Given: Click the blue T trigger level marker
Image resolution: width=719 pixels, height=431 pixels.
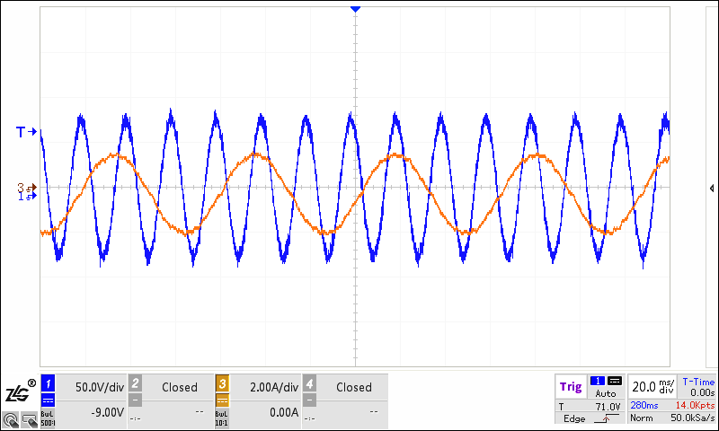Looking at the screenshot, I should point(25,132).
